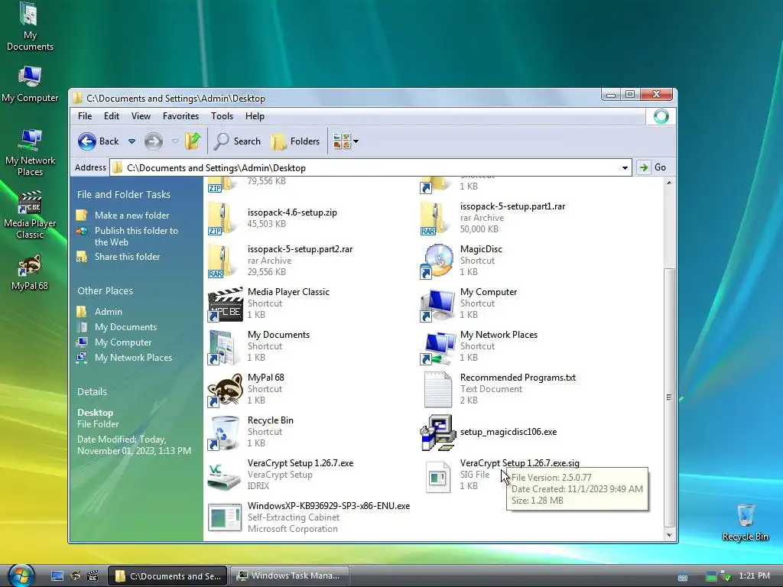This screenshot has width=783, height=587.
Task: Click the file list scrollbar thumb
Action: click(x=669, y=397)
